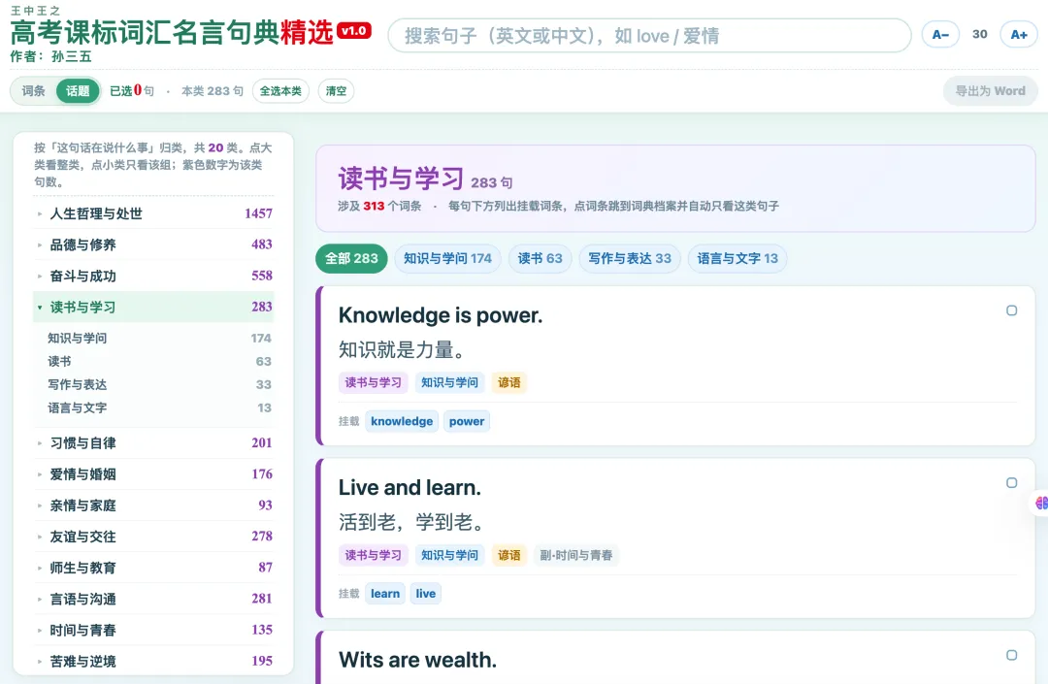
Task: Expand 友谊与交往 category
Action: pyautogui.click(x=153, y=537)
